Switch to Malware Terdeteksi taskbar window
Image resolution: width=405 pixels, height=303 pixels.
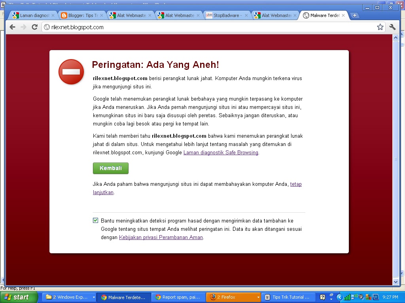[124, 297]
